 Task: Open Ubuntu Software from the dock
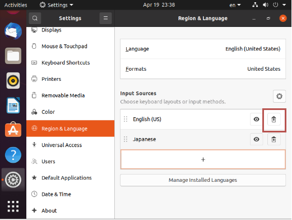(13, 130)
